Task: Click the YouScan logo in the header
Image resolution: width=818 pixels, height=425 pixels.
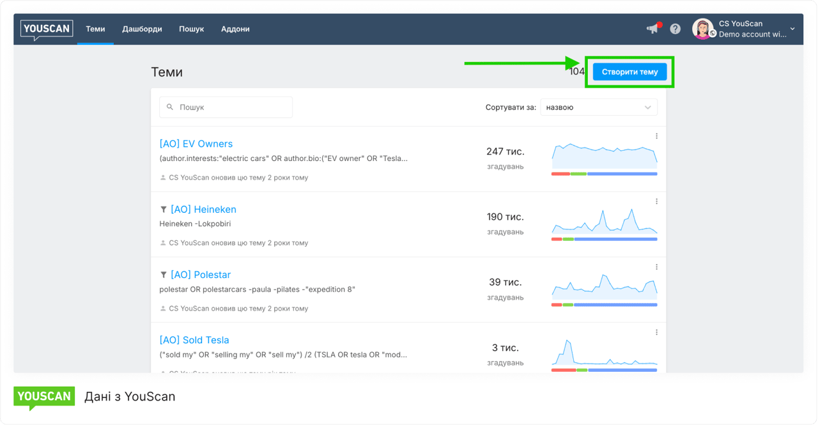Action: (47, 29)
